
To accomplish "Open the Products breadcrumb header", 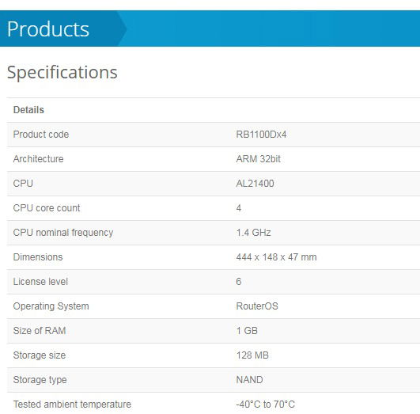I will [x=48, y=29].
